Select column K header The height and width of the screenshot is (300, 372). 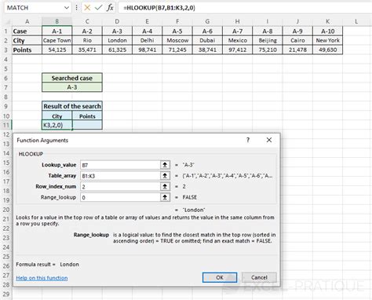click(327, 21)
